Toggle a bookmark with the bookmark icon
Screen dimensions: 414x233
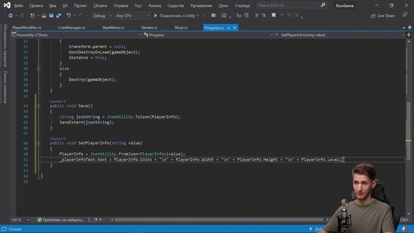pyautogui.click(x=274, y=16)
